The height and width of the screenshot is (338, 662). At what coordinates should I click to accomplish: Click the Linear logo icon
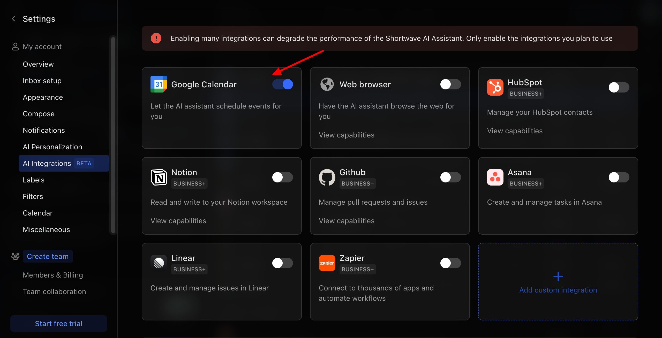(x=159, y=263)
